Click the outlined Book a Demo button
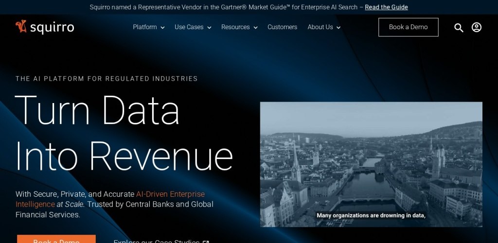The image size is (498, 243). [408, 27]
